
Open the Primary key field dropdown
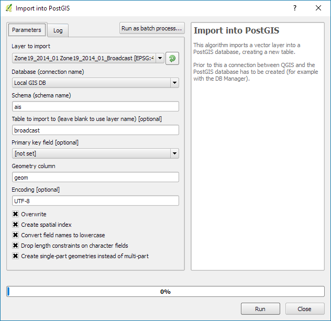(174, 153)
